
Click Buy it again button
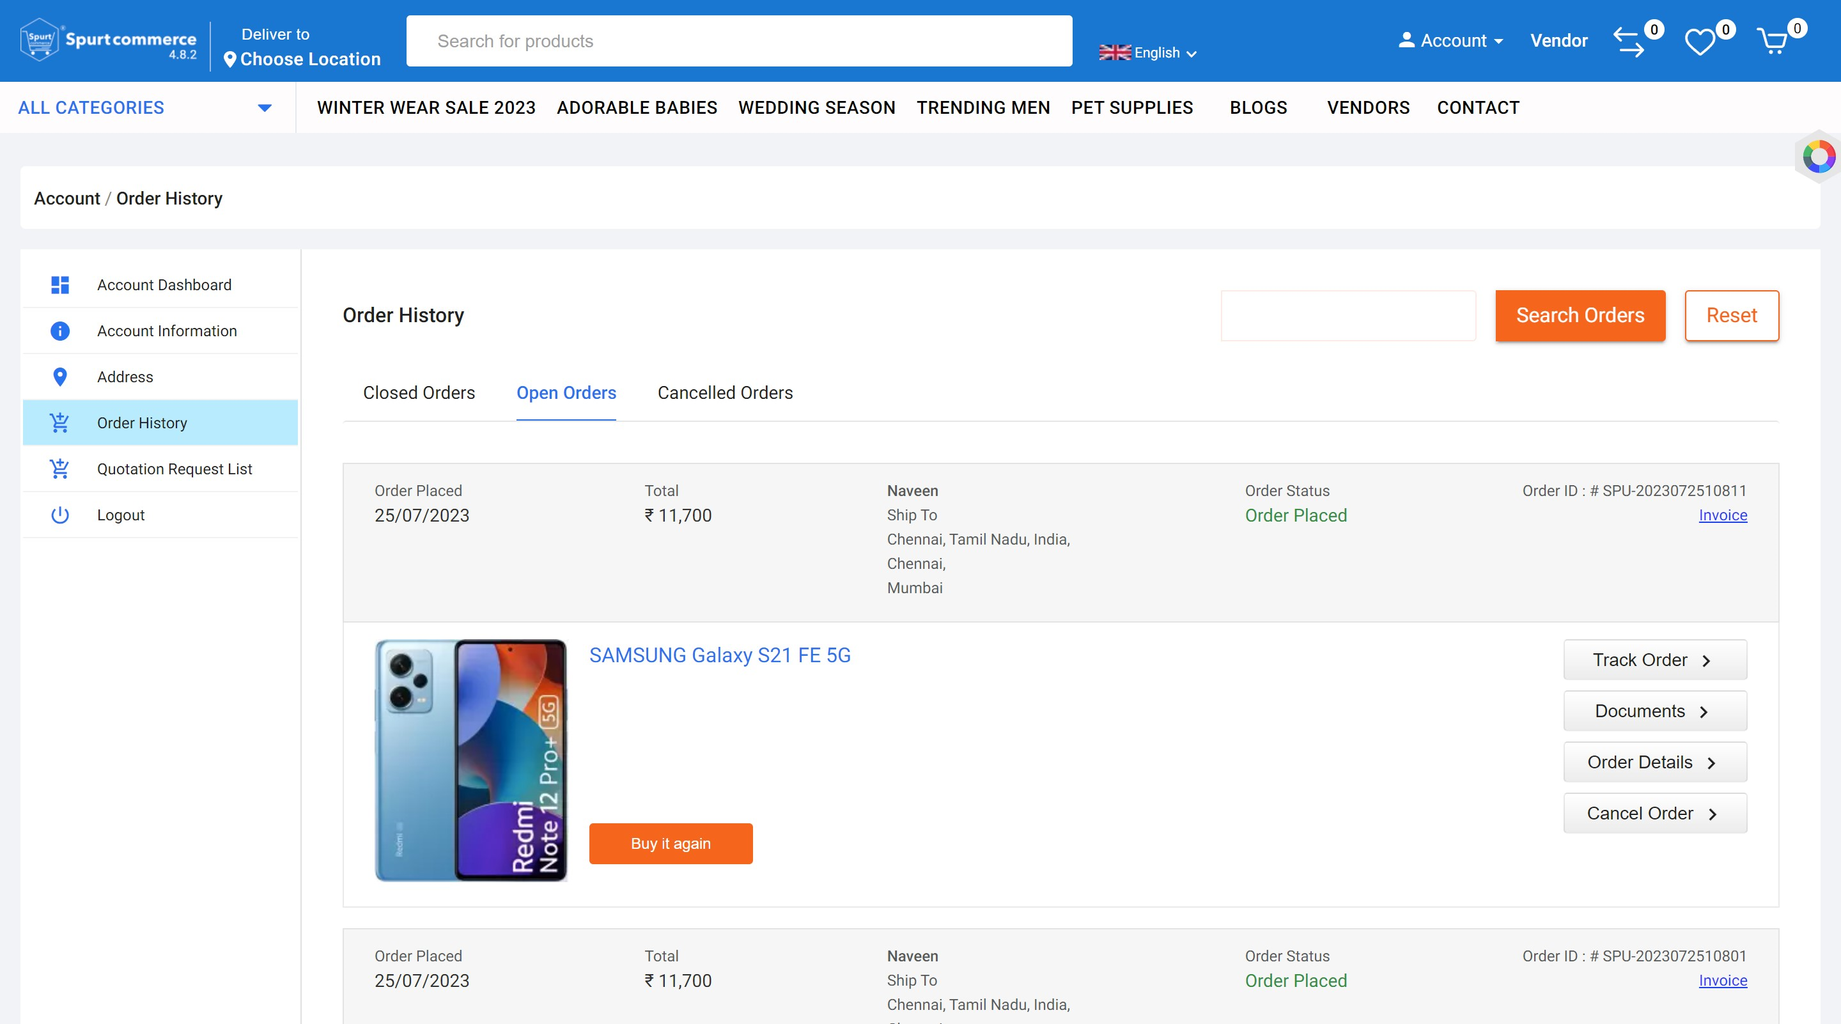pos(671,843)
